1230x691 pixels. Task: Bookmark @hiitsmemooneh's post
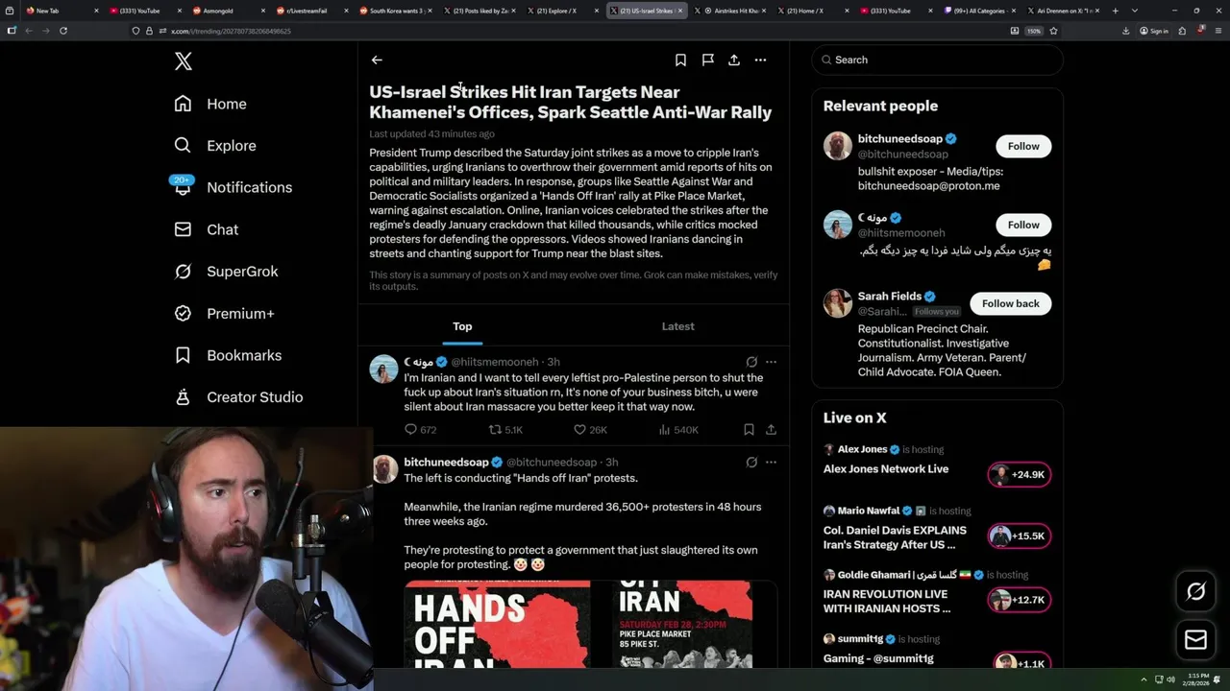[749, 430]
